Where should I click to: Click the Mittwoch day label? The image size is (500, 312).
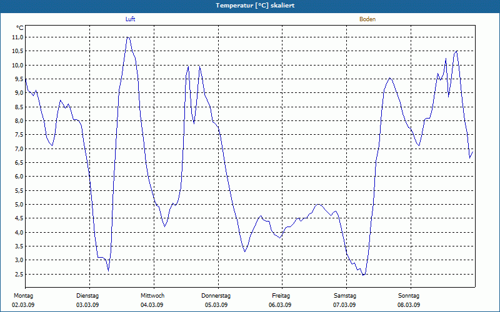point(152,296)
